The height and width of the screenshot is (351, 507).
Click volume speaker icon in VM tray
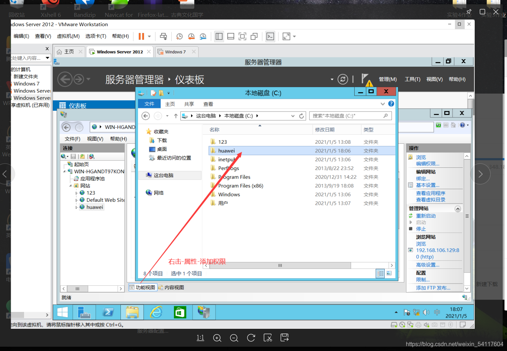point(426,312)
